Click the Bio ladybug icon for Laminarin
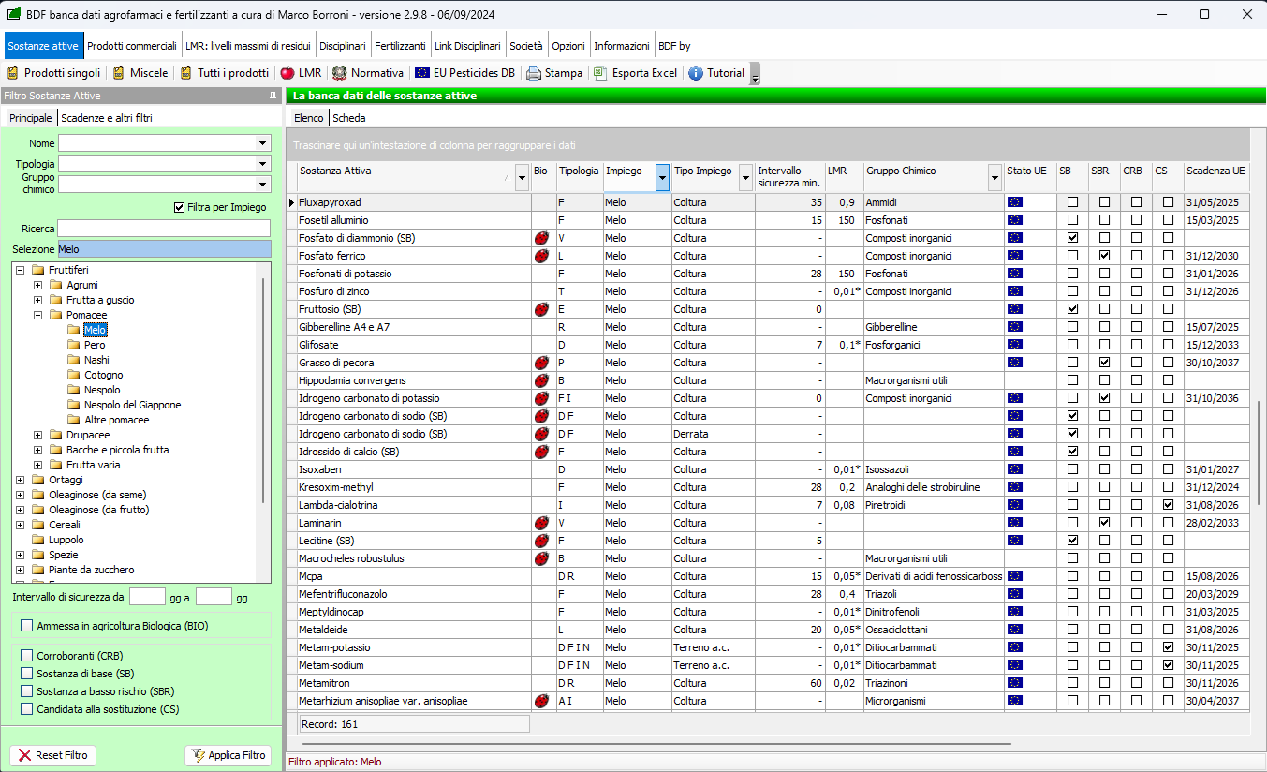The image size is (1267, 772). tap(540, 523)
